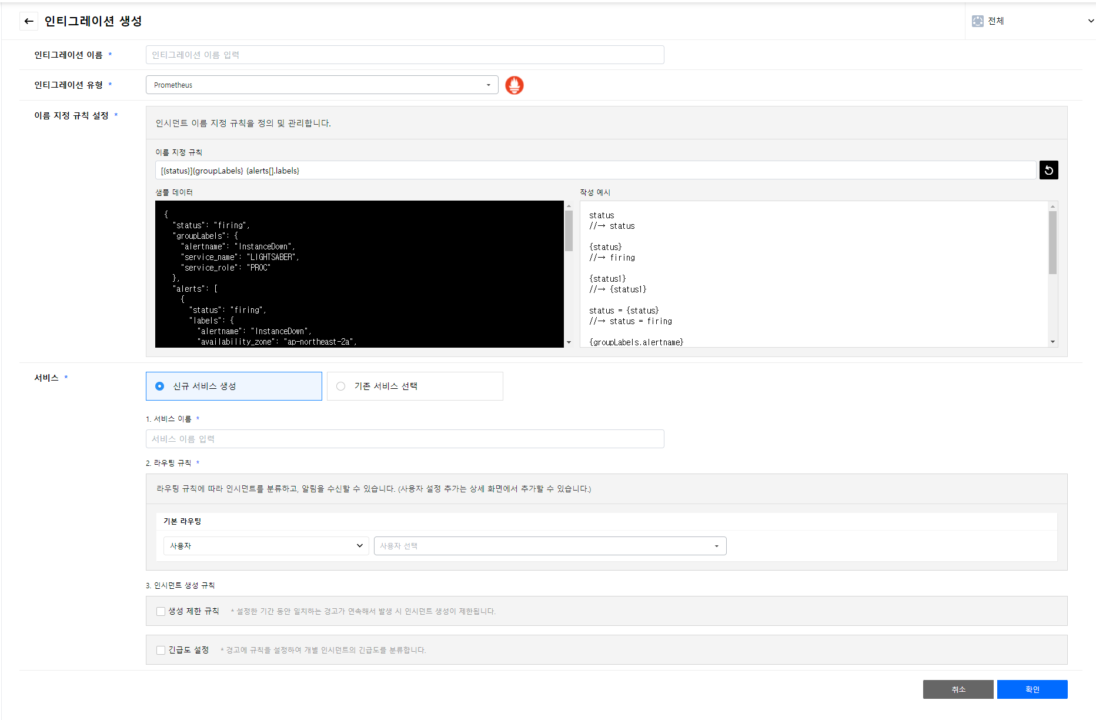Click the 취소 cancel button
The image size is (1096, 720).
tap(958, 689)
